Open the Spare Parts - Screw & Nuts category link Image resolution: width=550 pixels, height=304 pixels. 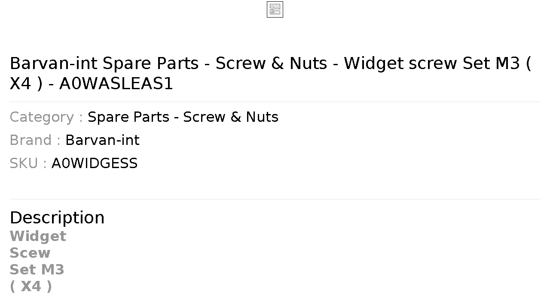[183, 117]
